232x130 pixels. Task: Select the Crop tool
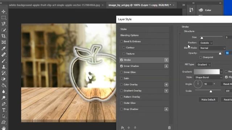pos(4,36)
